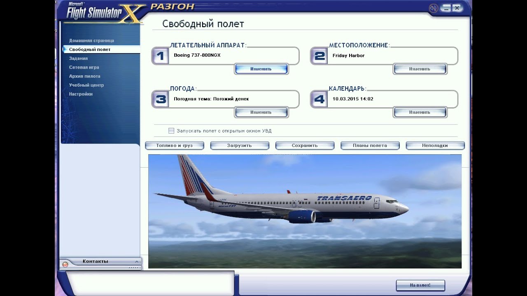Click the Сохранить button
The width and height of the screenshot is (527, 296).
click(305, 146)
